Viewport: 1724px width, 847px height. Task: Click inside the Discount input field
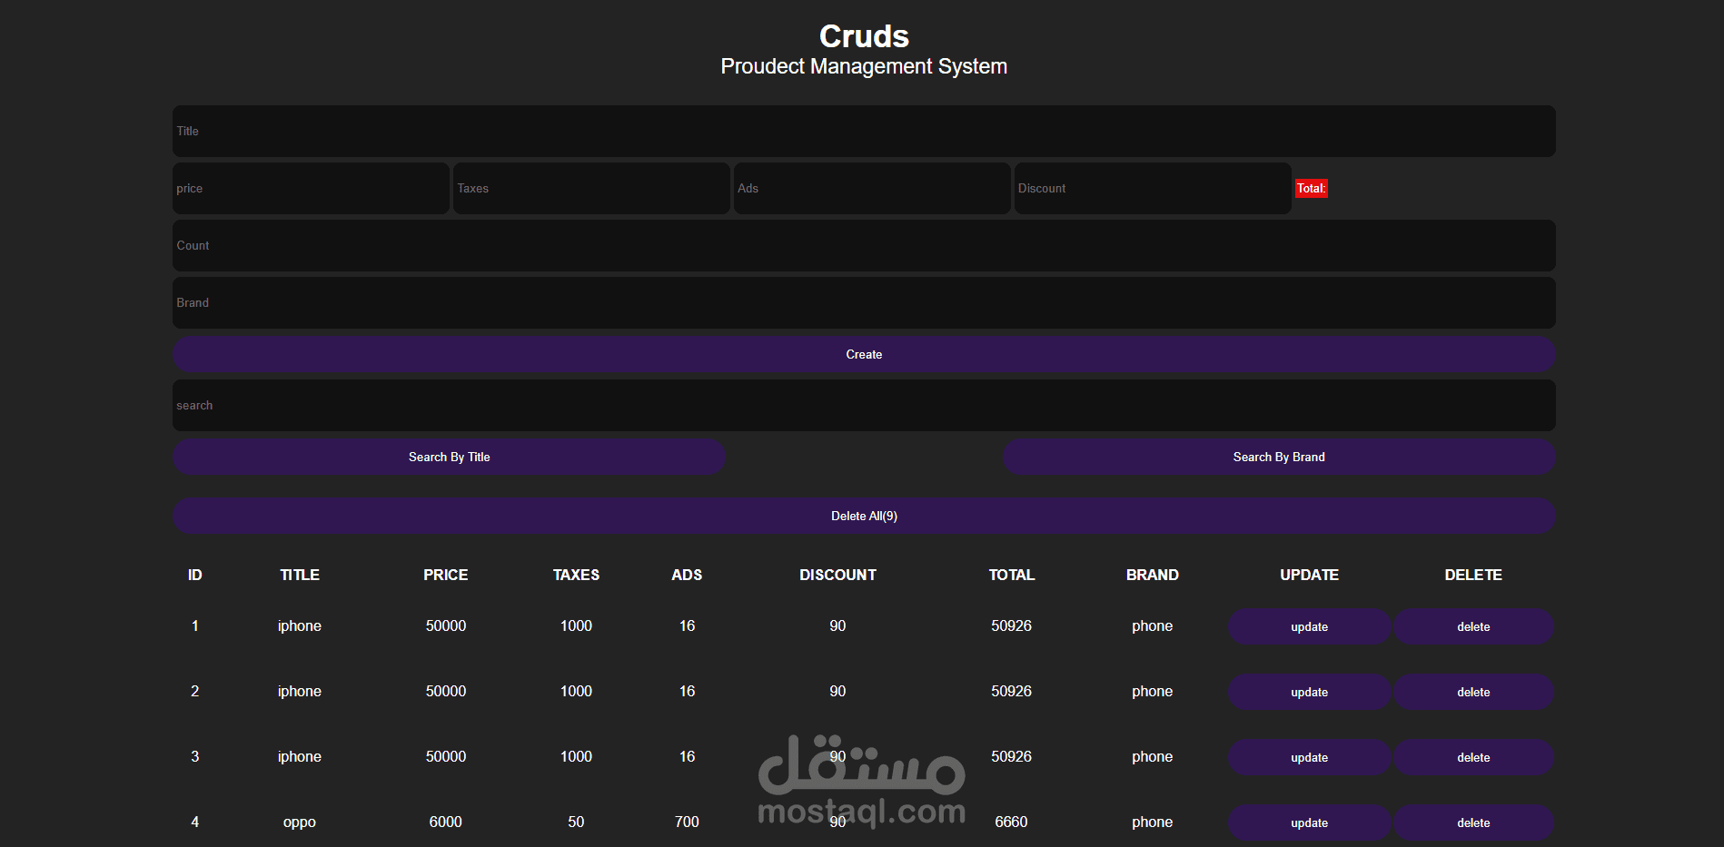pyautogui.click(x=1152, y=188)
